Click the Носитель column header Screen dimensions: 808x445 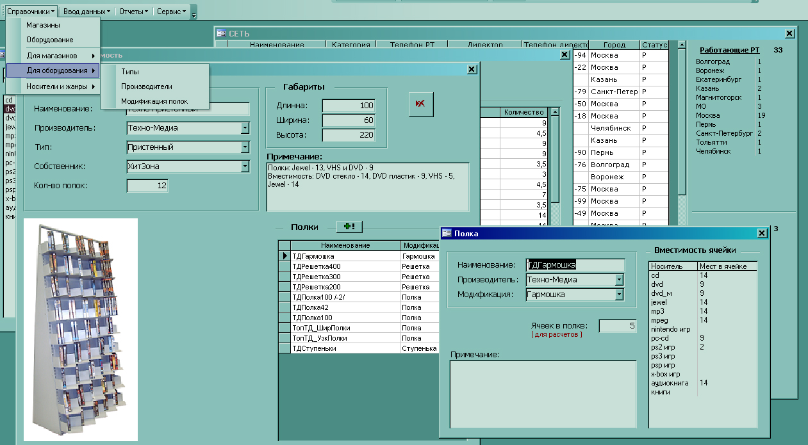pyautogui.click(x=673, y=266)
